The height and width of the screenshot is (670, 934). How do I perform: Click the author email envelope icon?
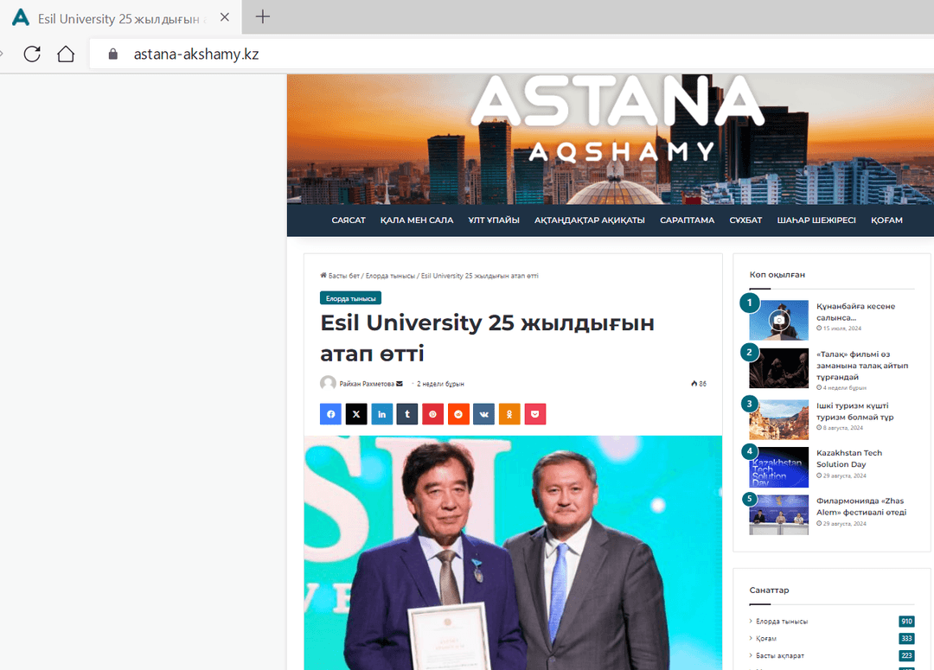tap(399, 384)
